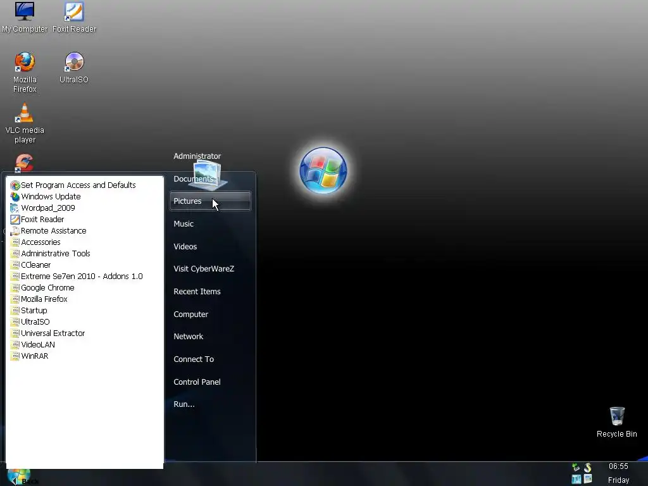
Task: Expand Extreme Se7en 2010 - Addons 1.0 folder
Action: pyautogui.click(x=77, y=276)
